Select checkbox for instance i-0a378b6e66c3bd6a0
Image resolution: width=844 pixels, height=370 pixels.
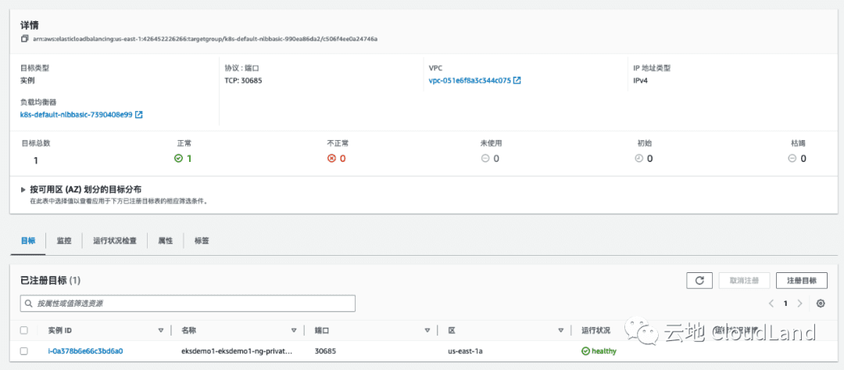click(x=24, y=351)
